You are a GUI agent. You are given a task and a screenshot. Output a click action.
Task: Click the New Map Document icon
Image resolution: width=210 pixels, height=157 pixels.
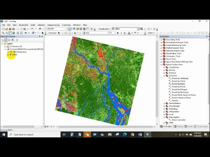(3, 29)
